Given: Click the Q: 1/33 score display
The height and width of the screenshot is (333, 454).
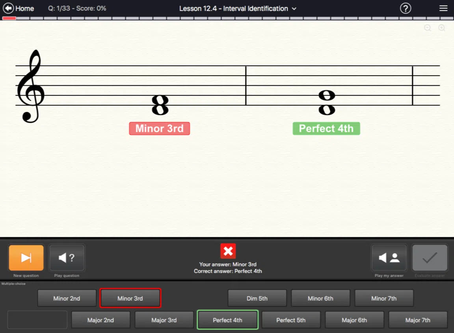Looking at the screenshot, I should [x=76, y=8].
